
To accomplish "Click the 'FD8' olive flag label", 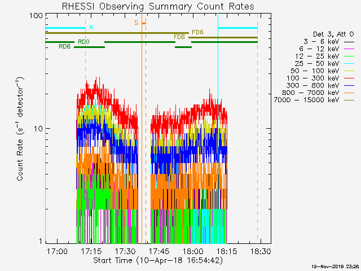I will point(179,37).
